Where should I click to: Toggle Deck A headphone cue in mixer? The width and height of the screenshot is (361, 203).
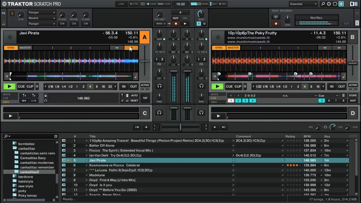pos(159,86)
